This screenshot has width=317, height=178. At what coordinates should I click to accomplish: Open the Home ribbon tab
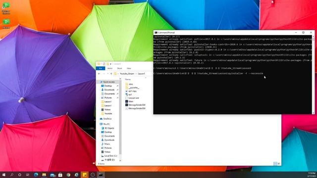point(110,68)
